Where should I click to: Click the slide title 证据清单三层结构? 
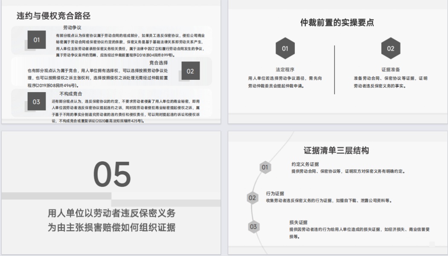tap(336, 150)
